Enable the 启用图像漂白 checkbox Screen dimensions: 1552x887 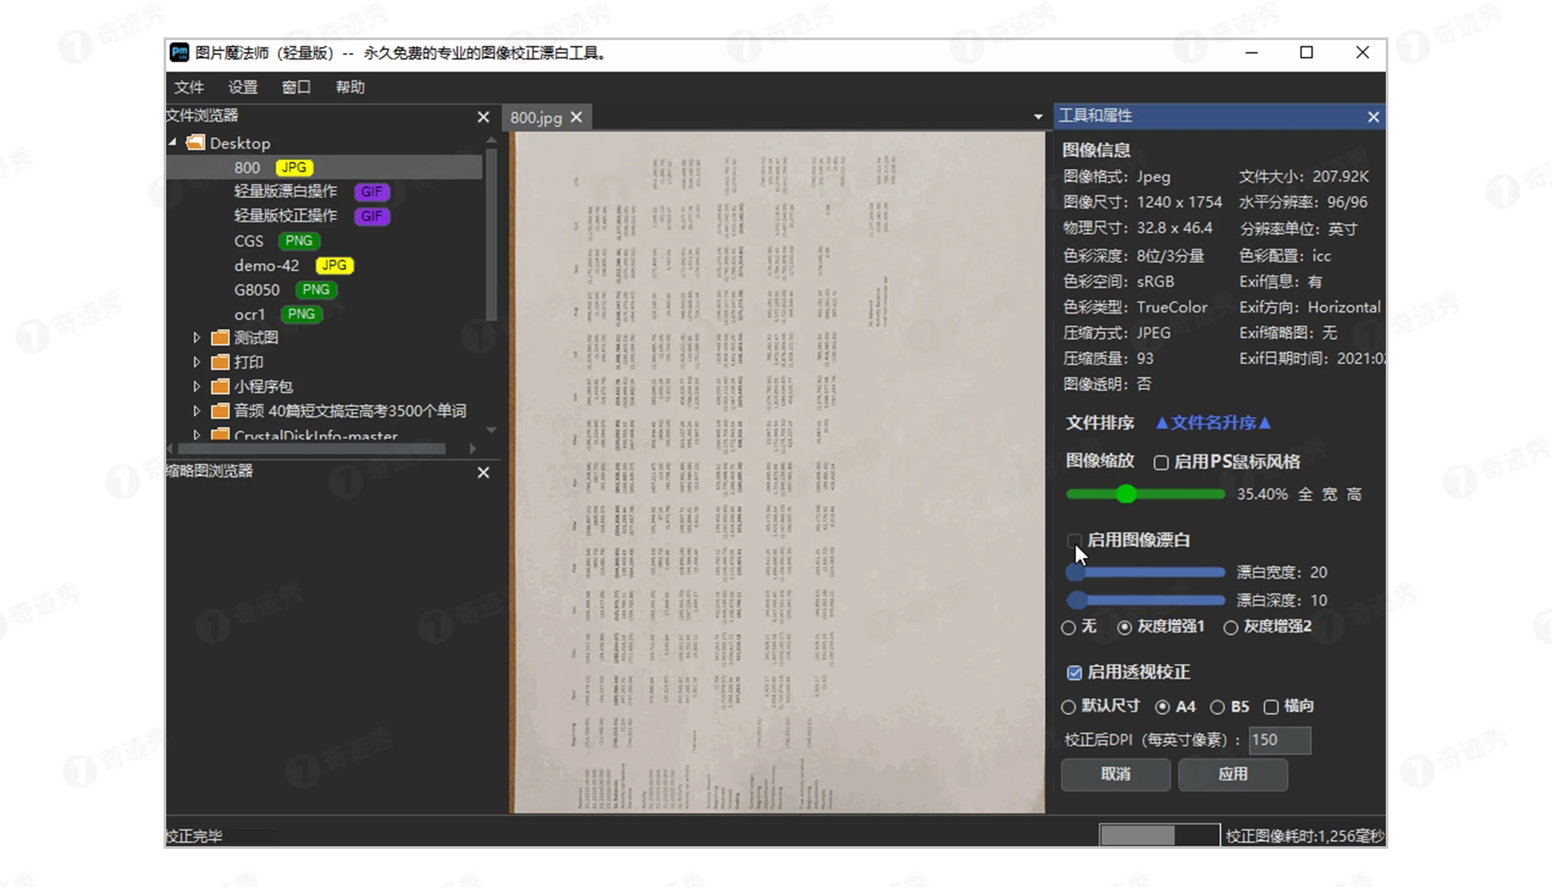point(1074,540)
